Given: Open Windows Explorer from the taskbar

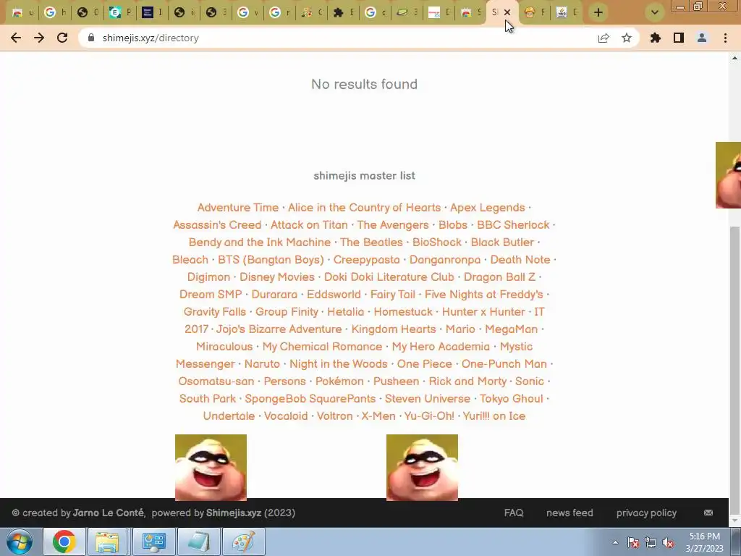Looking at the screenshot, I should click(x=107, y=542).
